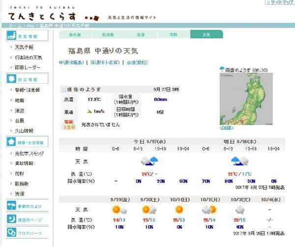Click the 今日 9/27(水) column header
This screenshot has height=247, width=295.
(149, 141)
